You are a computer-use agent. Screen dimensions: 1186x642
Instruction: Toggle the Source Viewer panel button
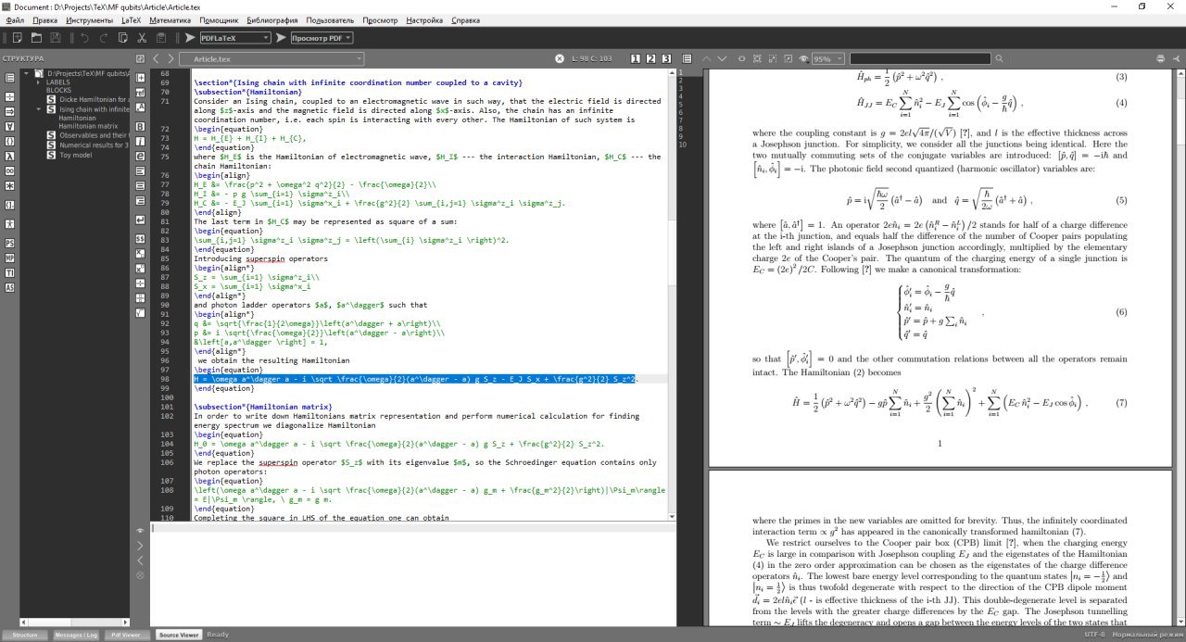point(178,635)
